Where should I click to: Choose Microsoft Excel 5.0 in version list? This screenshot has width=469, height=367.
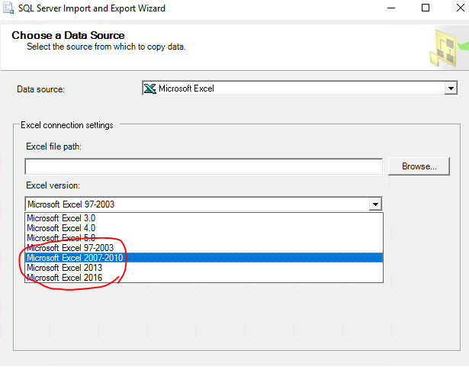point(204,238)
